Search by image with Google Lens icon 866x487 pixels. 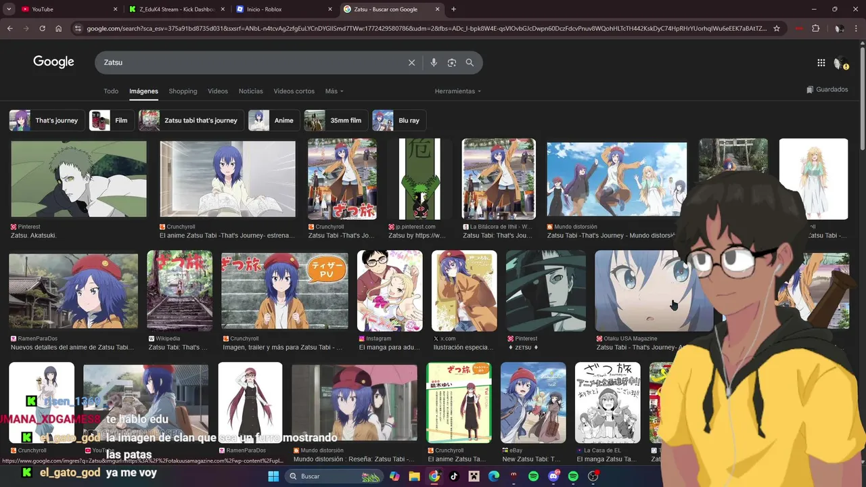[451, 62]
